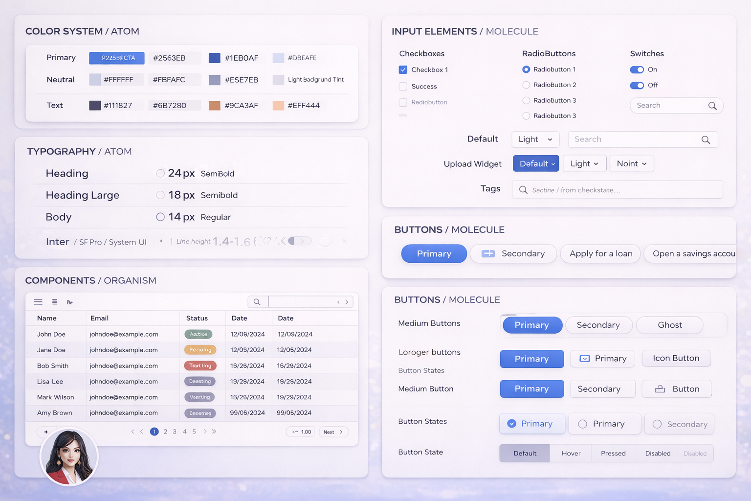Screen dimensions: 751x501
Task: Check the Success checkbox
Action: pyautogui.click(x=403, y=87)
